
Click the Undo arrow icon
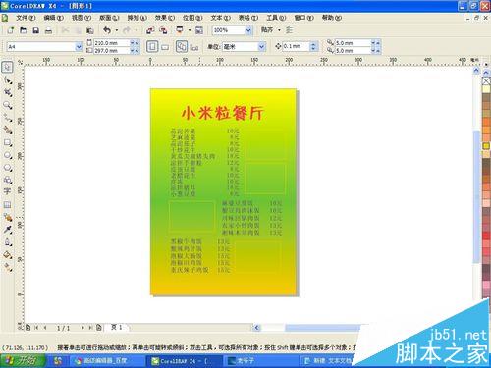pos(107,30)
